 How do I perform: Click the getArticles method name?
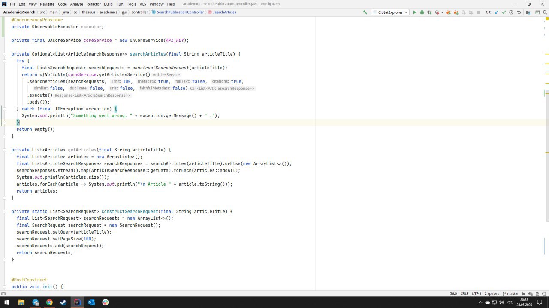[82, 150]
